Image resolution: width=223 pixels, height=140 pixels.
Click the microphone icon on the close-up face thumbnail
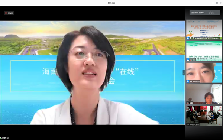tap(191, 81)
